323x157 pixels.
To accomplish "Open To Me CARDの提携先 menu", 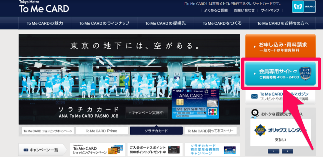I will coord(165,23).
